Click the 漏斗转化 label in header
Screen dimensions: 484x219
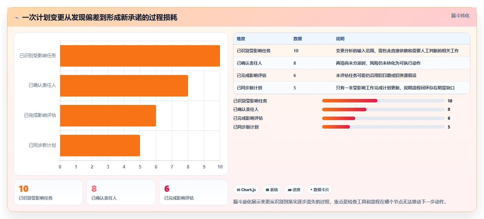[x=460, y=16]
